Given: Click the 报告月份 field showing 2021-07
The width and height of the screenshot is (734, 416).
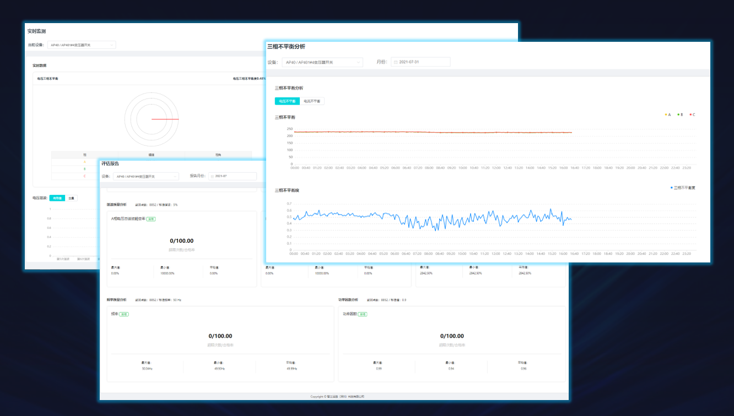Looking at the screenshot, I should coord(232,176).
